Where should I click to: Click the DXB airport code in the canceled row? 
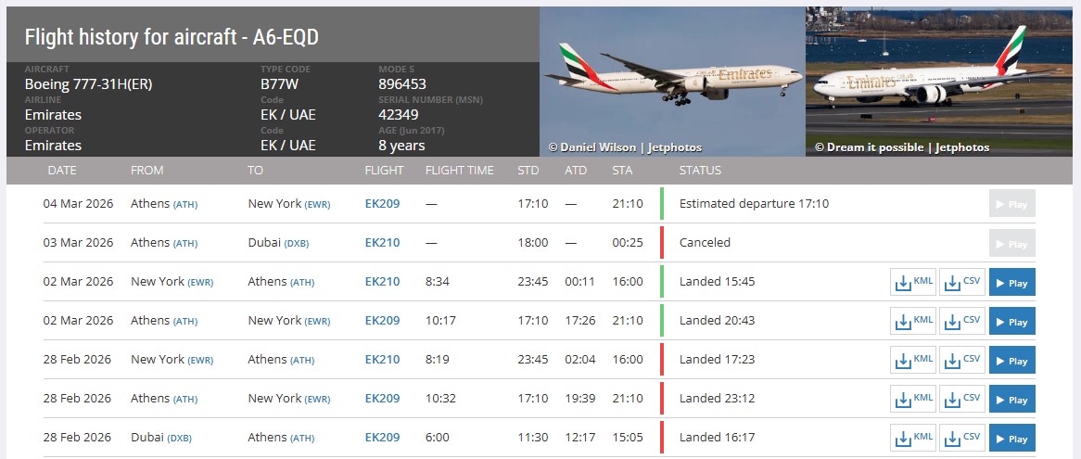(x=297, y=243)
